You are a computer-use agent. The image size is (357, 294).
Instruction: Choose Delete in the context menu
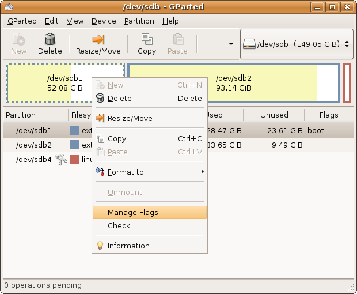150,98
